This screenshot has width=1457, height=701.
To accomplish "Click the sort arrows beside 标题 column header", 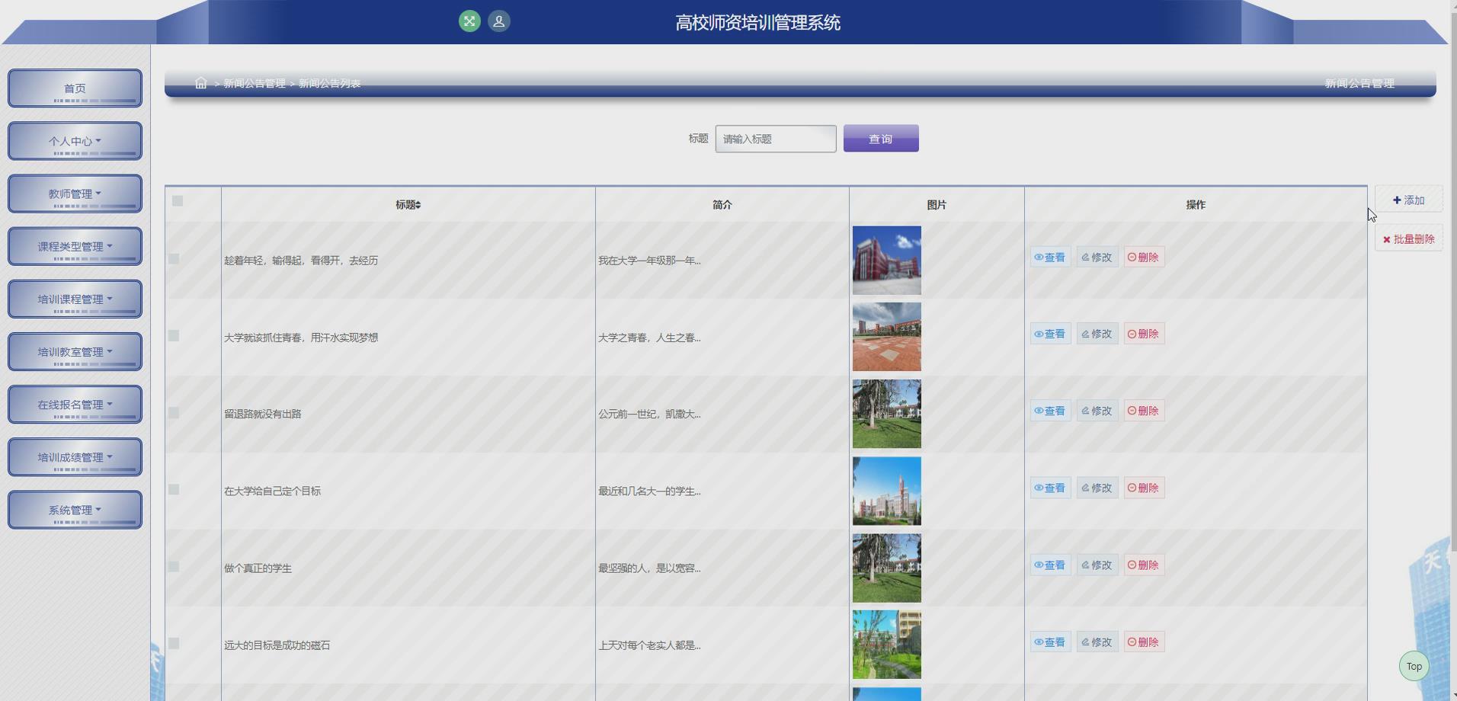I will tap(418, 204).
